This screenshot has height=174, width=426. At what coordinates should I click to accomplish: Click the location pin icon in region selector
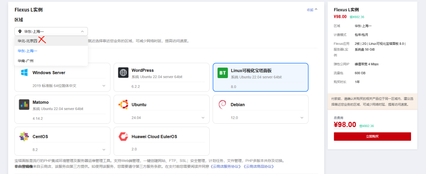[20, 32]
